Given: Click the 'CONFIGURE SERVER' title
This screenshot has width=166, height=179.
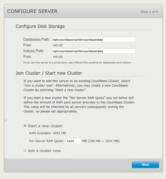Looking at the screenshot, I should pyautogui.click(x=32, y=11).
